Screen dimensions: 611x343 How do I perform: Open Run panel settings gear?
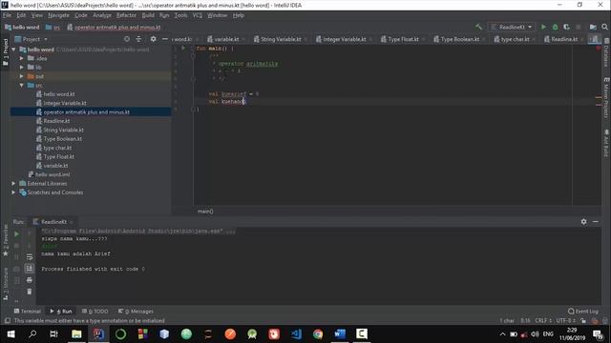coord(583,221)
